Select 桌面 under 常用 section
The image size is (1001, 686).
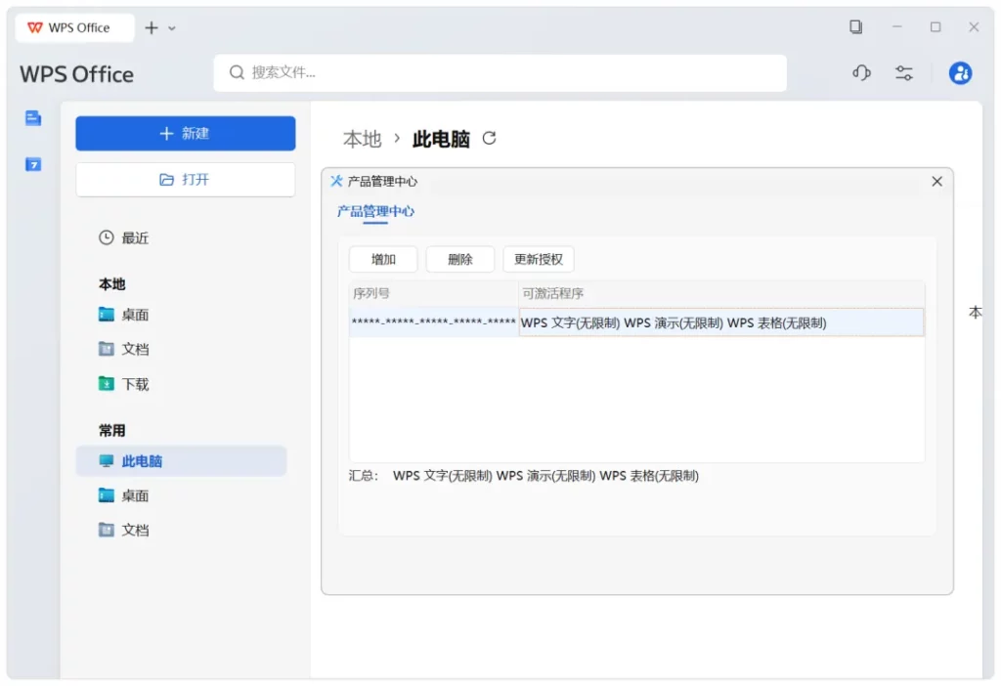135,495
